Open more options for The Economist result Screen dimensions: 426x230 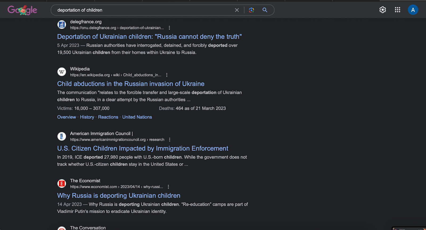(x=168, y=187)
